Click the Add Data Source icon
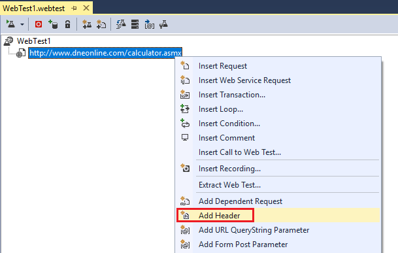398x253 pixels. [x=53, y=24]
